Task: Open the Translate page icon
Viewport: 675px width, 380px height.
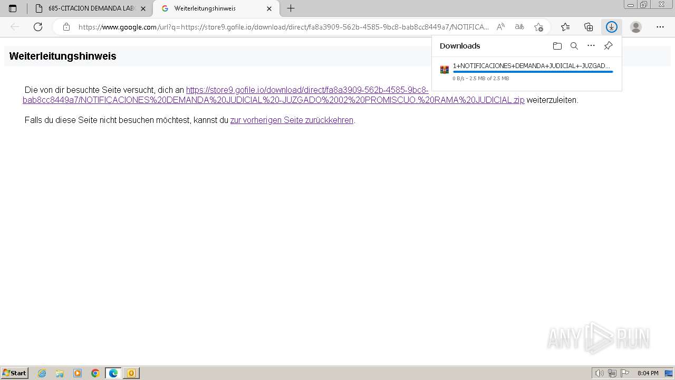Action: click(x=519, y=27)
